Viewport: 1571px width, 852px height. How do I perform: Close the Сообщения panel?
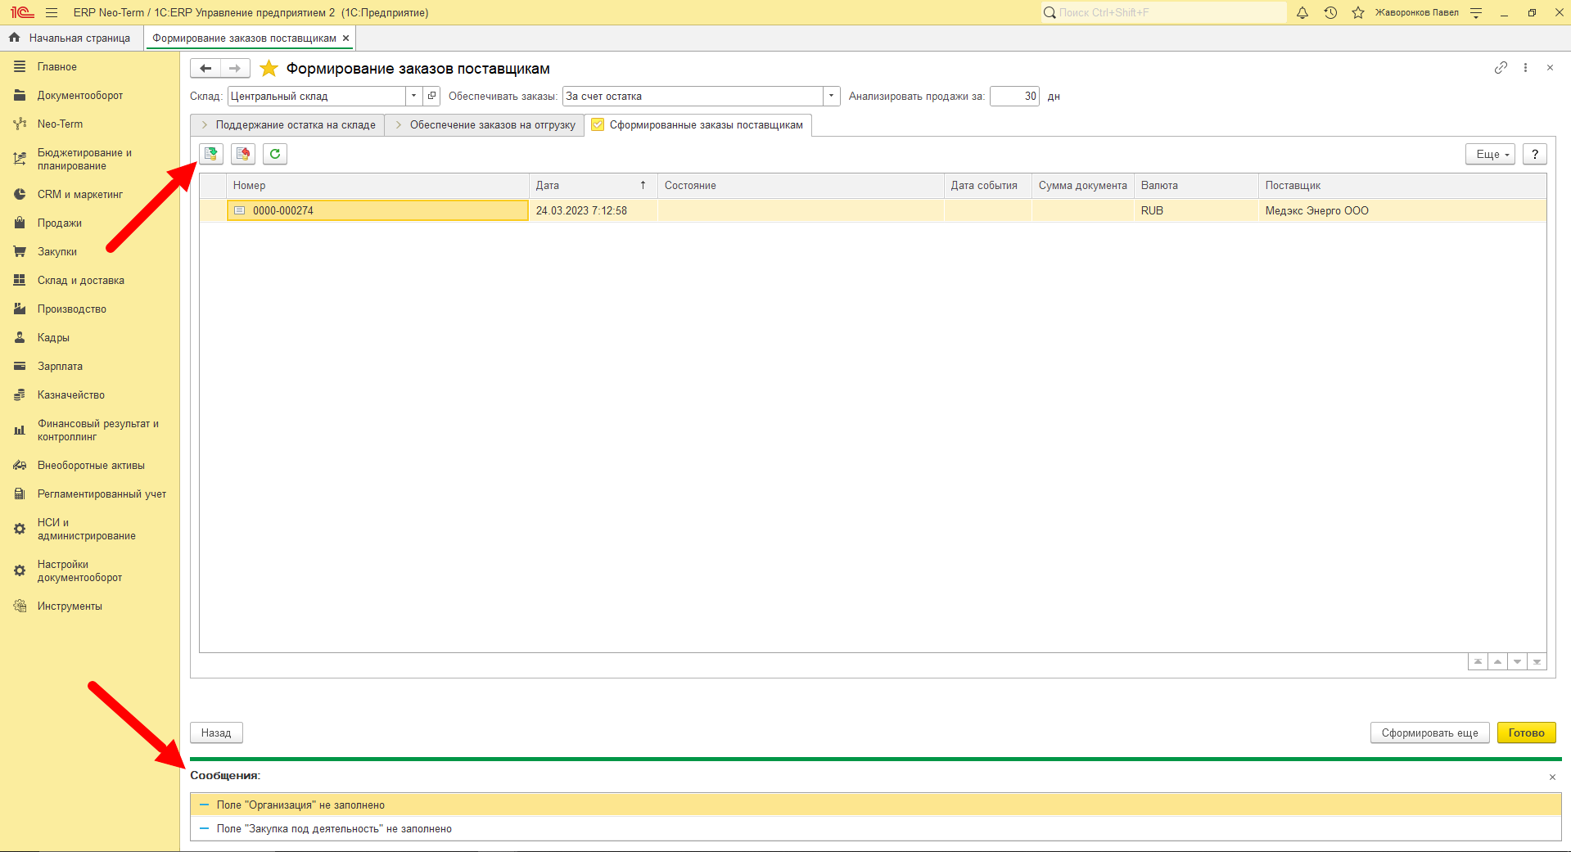click(1552, 778)
